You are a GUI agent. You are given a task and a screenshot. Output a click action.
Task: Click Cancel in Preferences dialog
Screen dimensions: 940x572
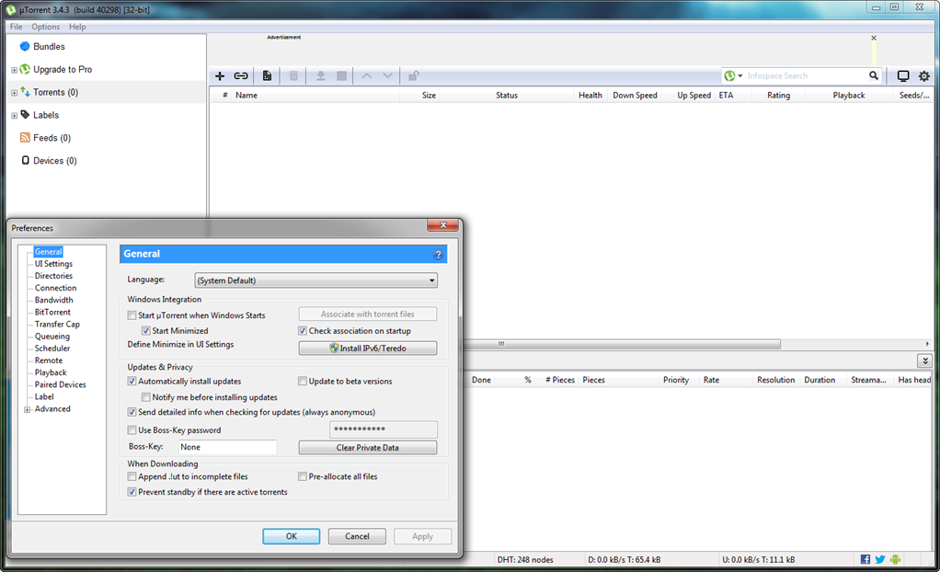[357, 536]
